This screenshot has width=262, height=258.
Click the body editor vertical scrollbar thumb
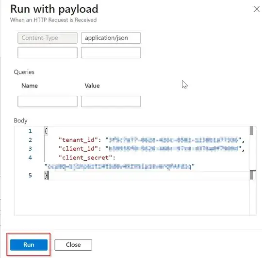coord(251,131)
